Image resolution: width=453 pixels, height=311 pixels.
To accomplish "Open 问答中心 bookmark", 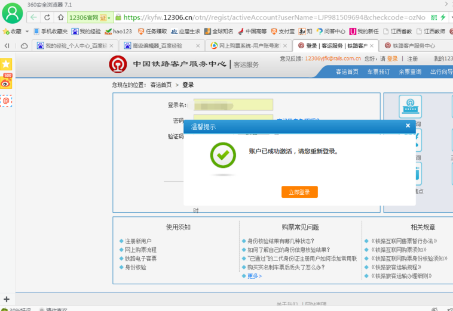I will coord(331,32).
